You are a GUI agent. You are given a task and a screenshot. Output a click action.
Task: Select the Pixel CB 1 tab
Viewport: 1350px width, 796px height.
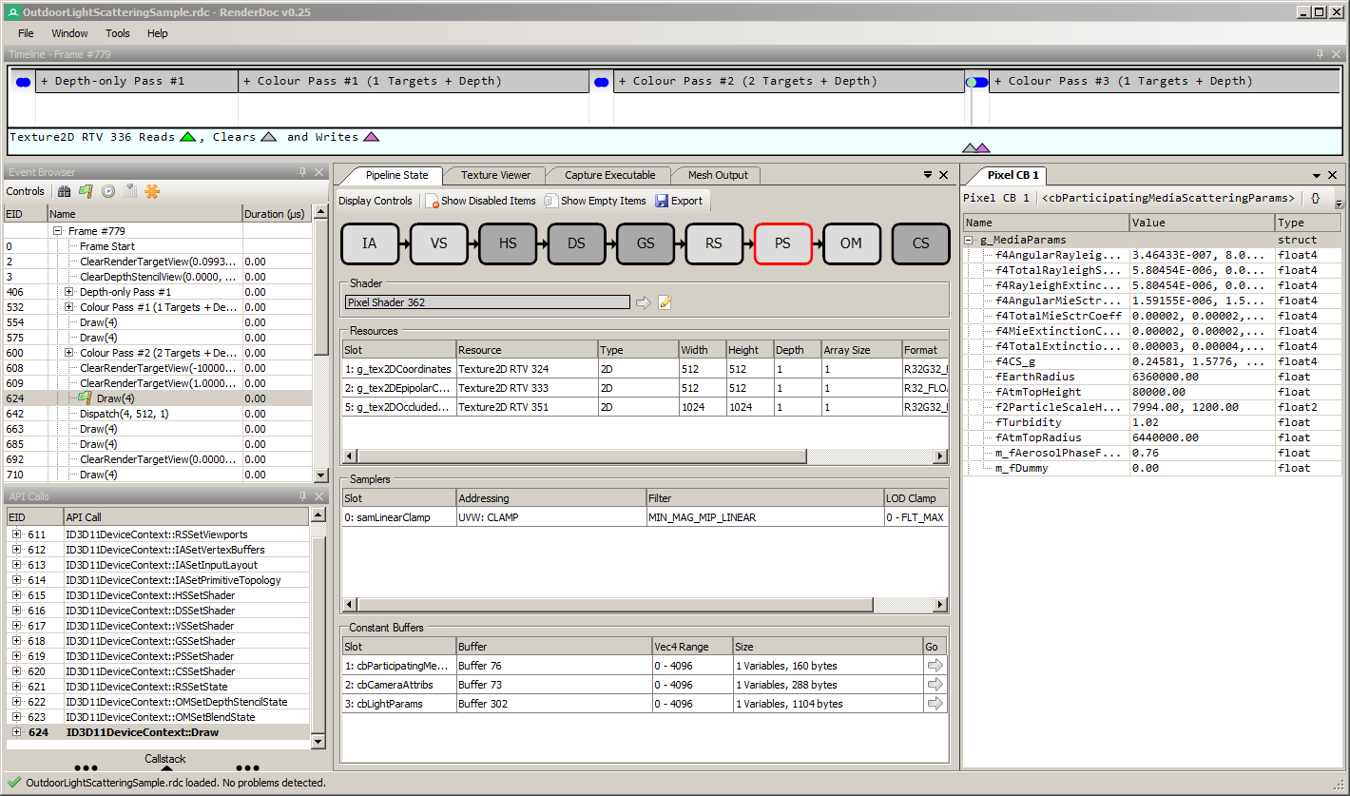tap(1012, 175)
